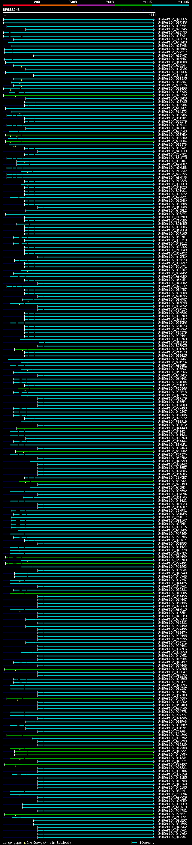Select the UniRef100_Q39768 label
The image size is (192, 845).
tap(172, 438)
